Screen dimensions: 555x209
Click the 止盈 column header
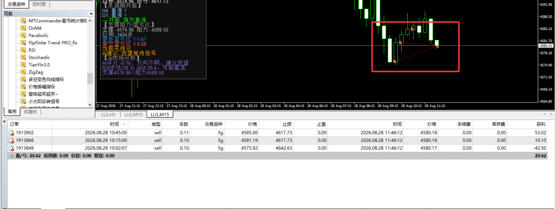point(311,124)
